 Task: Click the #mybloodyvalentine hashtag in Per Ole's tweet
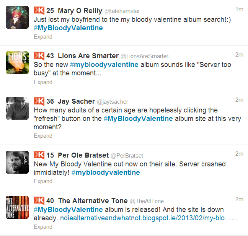coord(105,173)
